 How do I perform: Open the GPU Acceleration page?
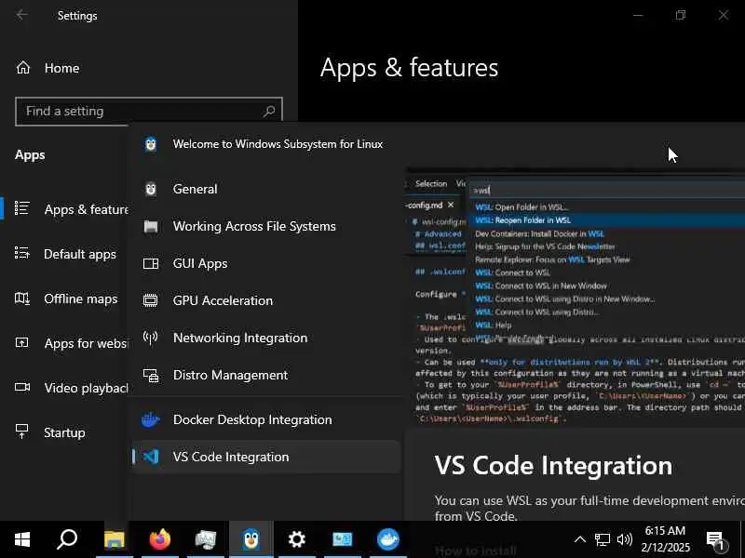click(x=266, y=300)
